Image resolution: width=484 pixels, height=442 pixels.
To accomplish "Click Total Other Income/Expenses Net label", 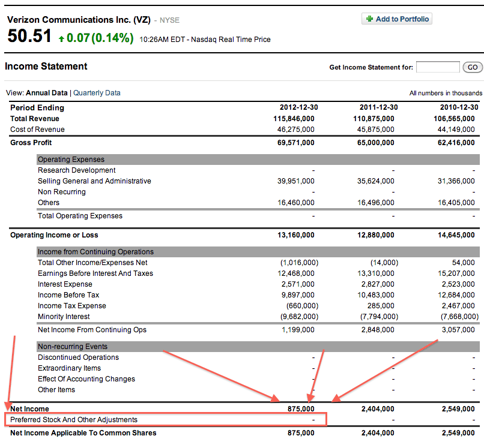I will 92,263.
